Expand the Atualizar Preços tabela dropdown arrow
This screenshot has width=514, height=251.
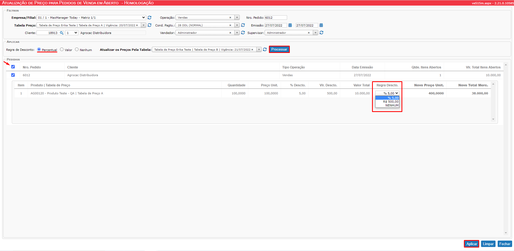(259, 49)
